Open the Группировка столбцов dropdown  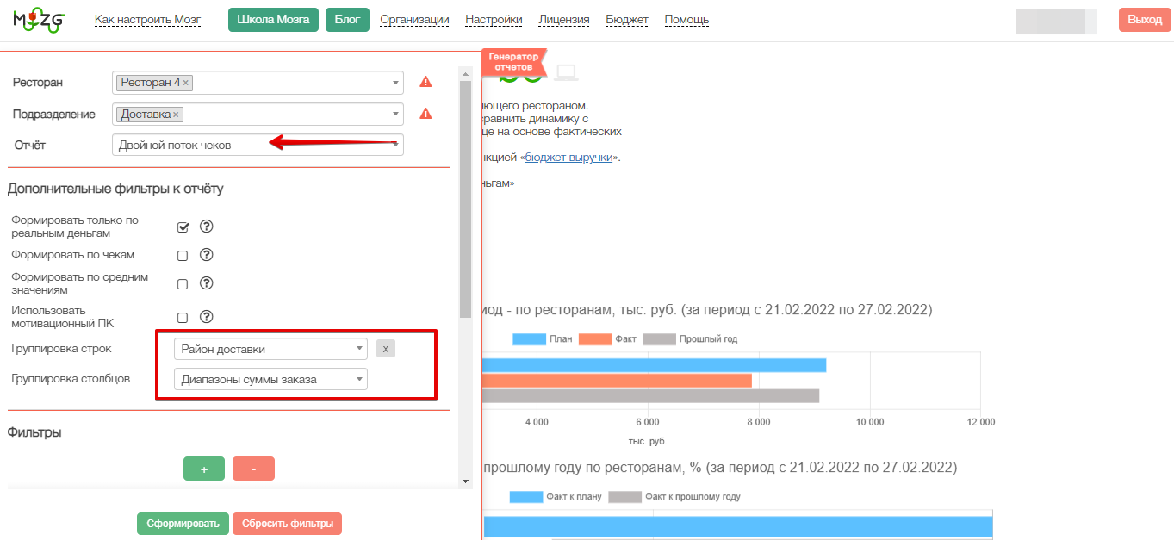coord(270,379)
